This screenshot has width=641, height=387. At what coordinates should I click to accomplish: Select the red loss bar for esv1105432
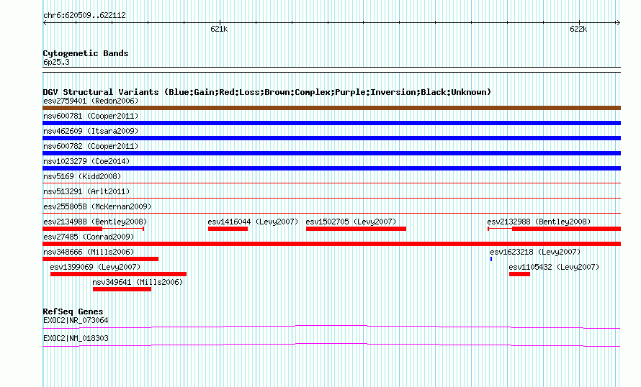pos(519,274)
